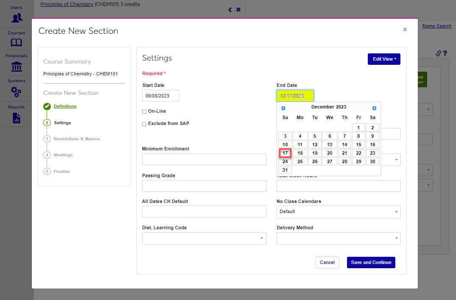Open the Reports chart icon
This screenshot has height=300, width=456.
[x=17, y=118]
